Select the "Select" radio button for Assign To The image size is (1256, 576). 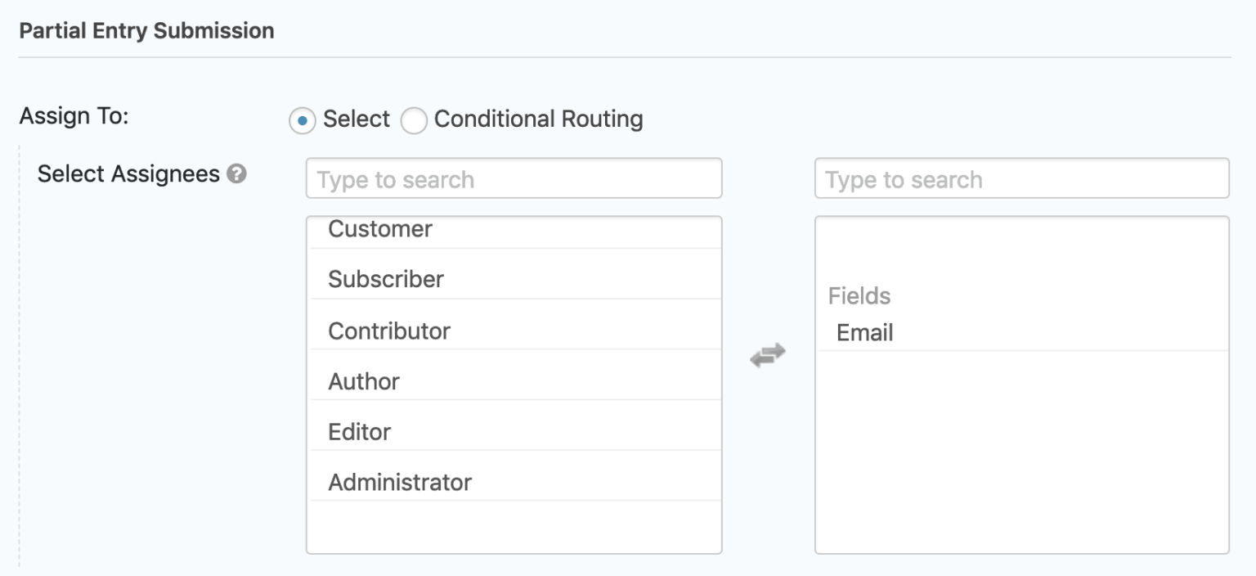(303, 119)
